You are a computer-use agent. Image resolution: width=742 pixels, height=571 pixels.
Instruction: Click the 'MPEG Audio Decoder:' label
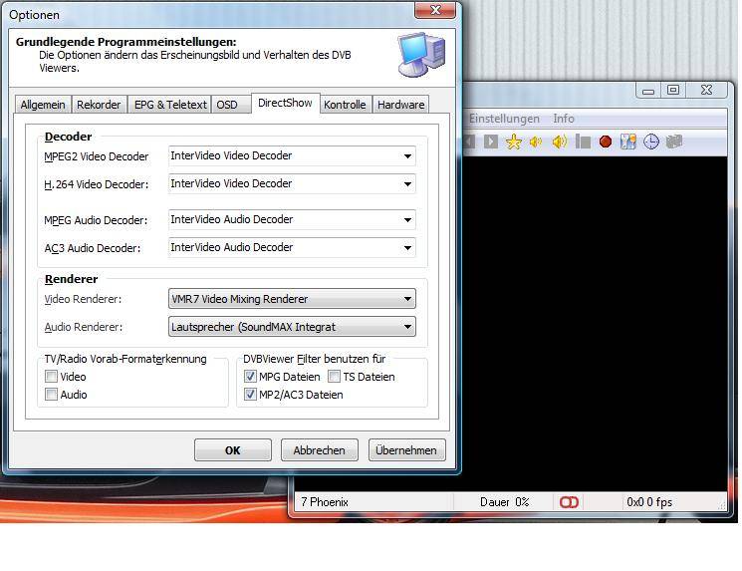pos(96,220)
